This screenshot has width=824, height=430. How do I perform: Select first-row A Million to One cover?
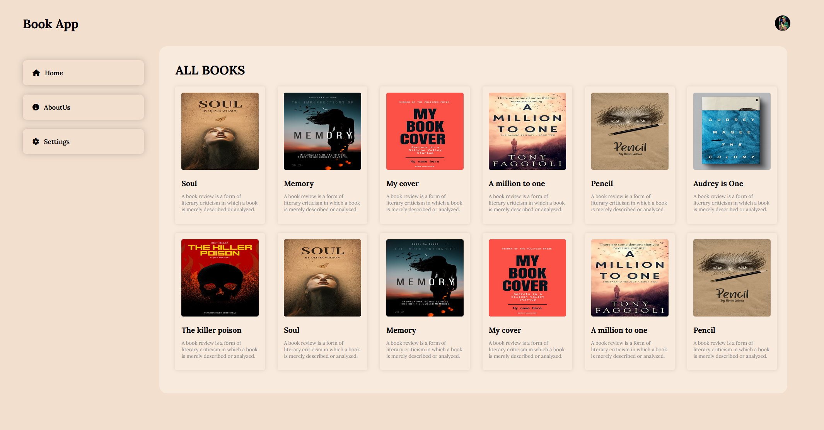click(527, 131)
